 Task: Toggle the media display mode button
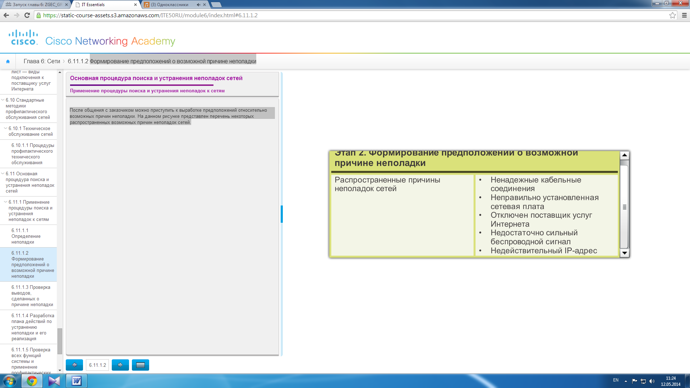point(141,365)
